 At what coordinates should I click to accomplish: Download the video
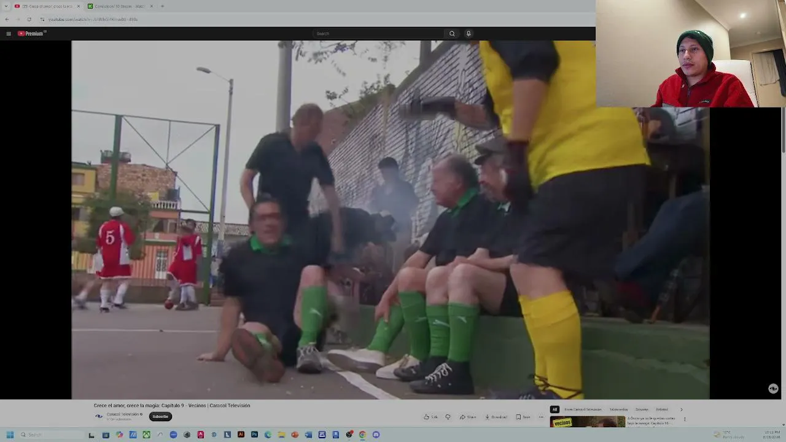[x=496, y=417]
